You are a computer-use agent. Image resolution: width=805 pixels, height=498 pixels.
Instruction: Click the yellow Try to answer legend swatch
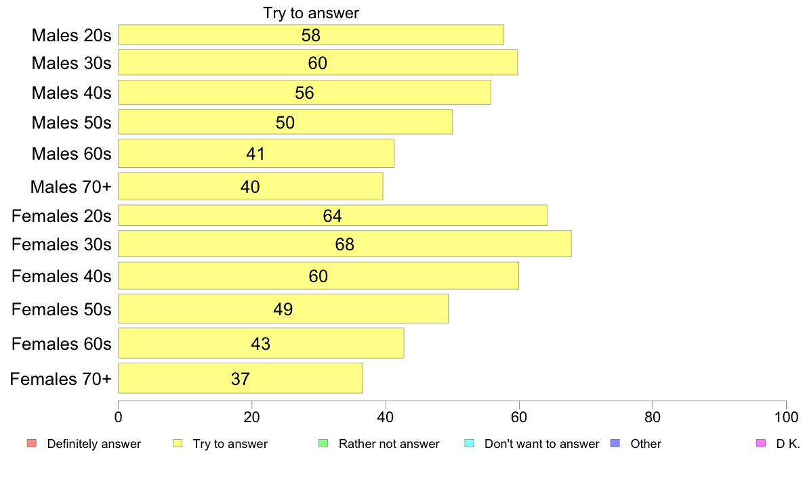click(x=178, y=443)
